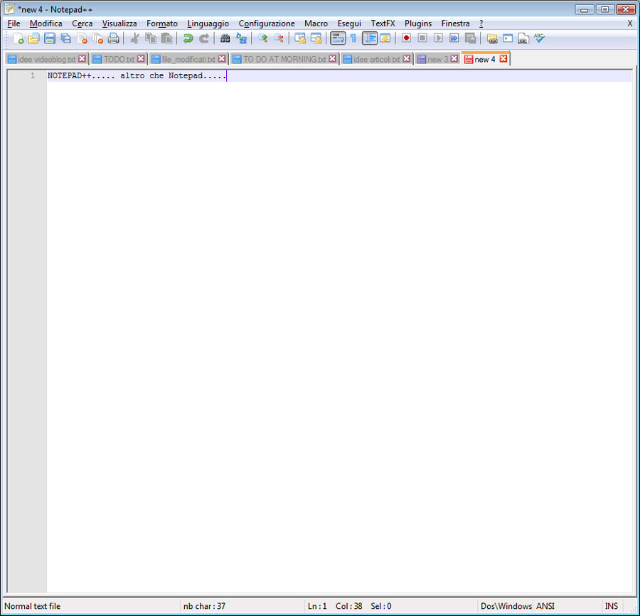Open the Configurazione menu
Image resolution: width=640 pixels, height=616 pixels.
click(x=267, y=23)
